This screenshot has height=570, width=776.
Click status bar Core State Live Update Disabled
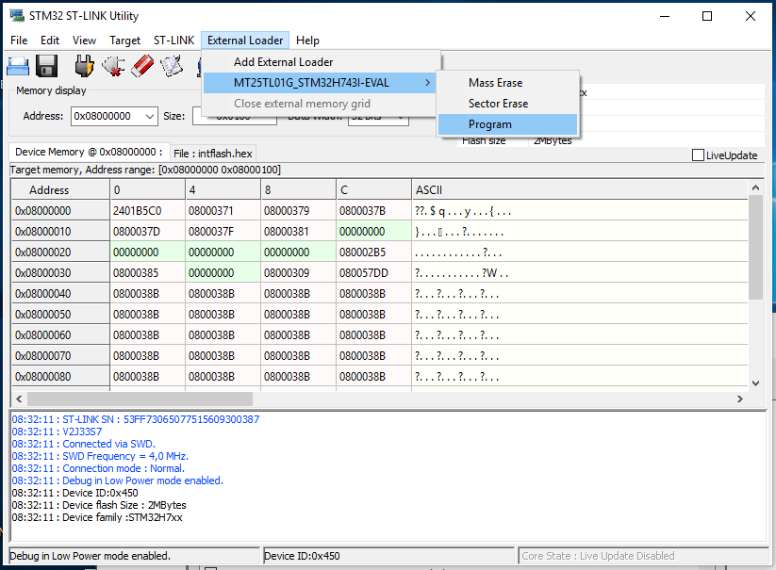tap(643, 556)
